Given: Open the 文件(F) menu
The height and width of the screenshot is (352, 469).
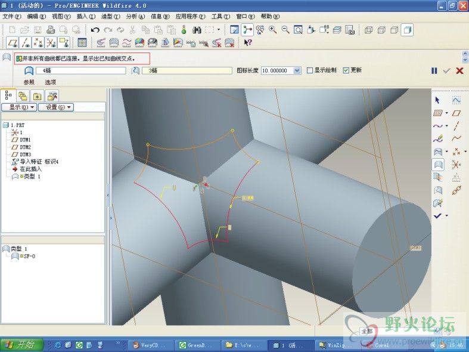Looking at the screenshot, I should pos(12,17).
